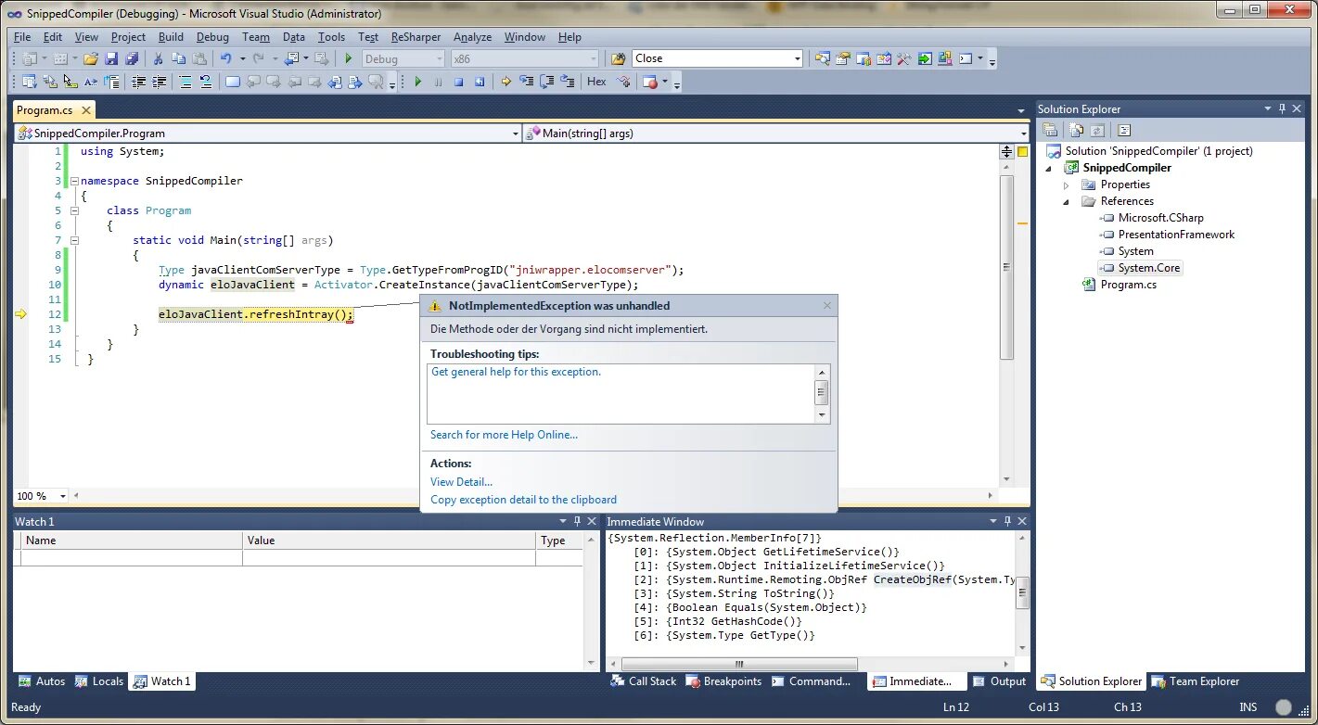This screenshot has width=1318, height=725.
Task: Open the Properties Window toolbar icon
Action: coord(842,58)
